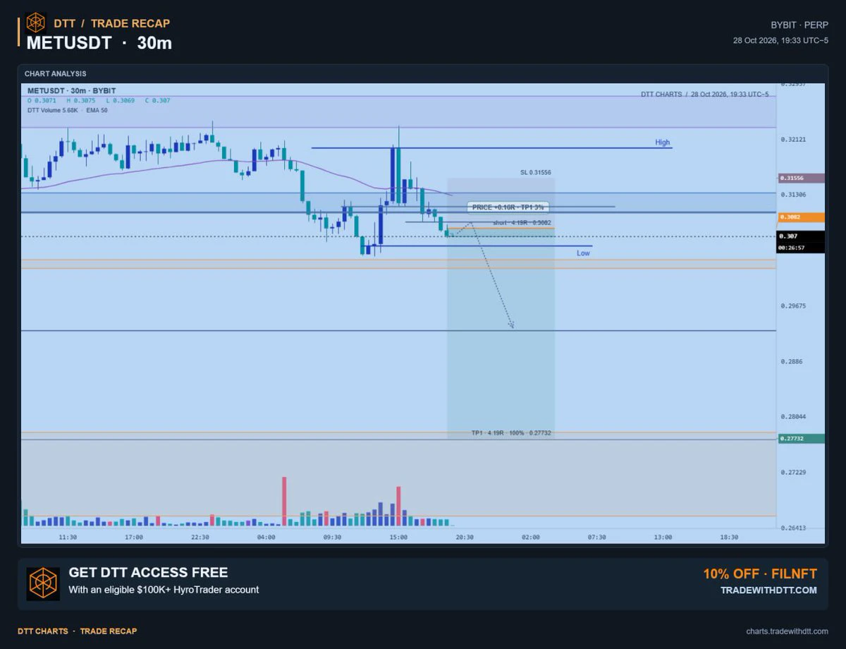This screenshot has width=846, height=649.
Task: Click the "High" level label
Action: tap(663, 142)
